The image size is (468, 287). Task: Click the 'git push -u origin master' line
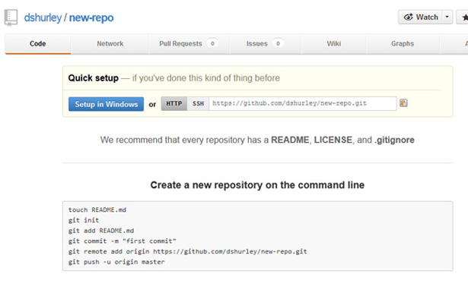click(116, 262)
